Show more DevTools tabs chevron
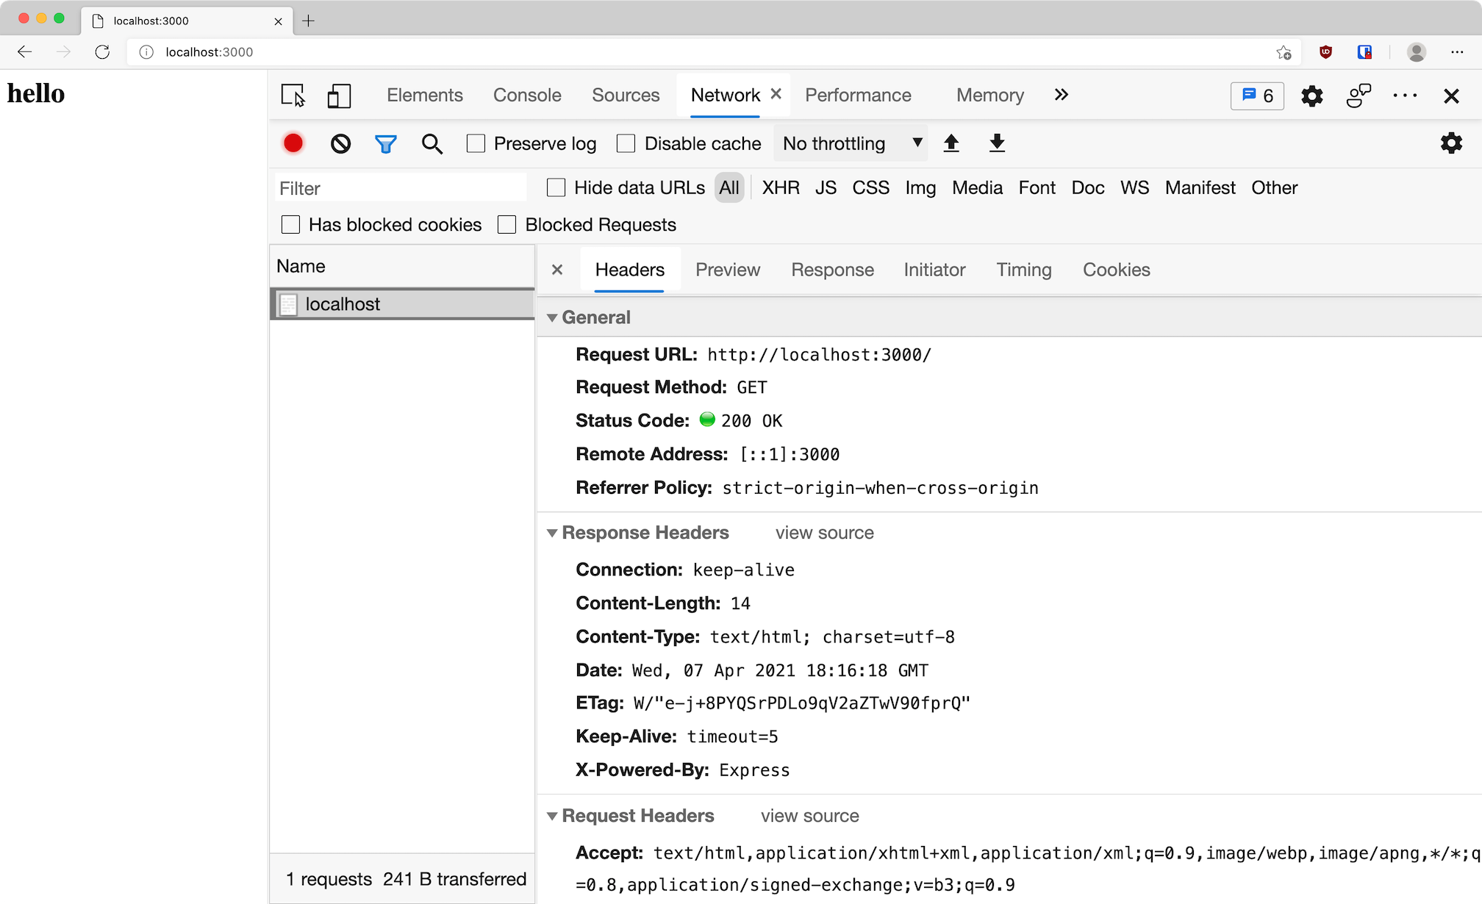This screenshot has height=904, width=1482. point(1061,95)
